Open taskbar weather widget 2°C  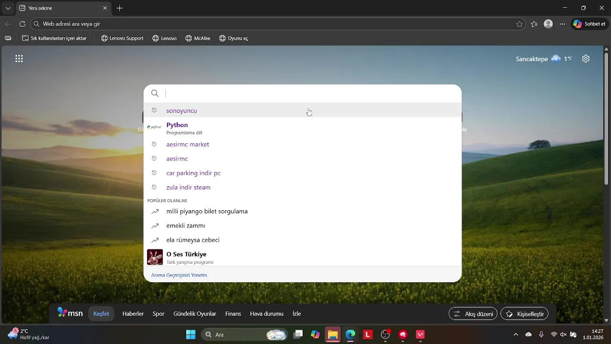pyautogui.click(x=29, y=334)
